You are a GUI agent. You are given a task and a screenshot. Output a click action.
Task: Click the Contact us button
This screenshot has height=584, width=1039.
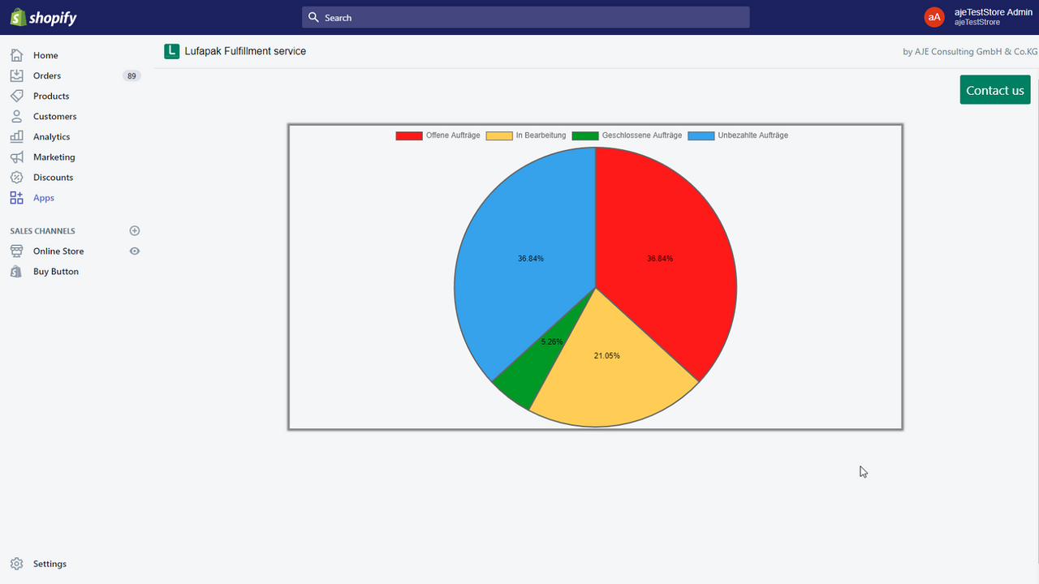[995, 90]
